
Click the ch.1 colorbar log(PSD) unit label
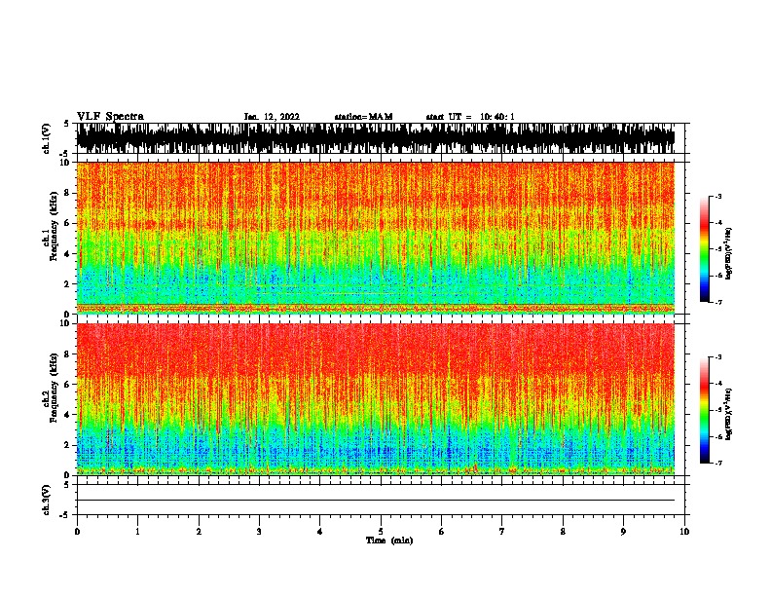tap(728, 253)
